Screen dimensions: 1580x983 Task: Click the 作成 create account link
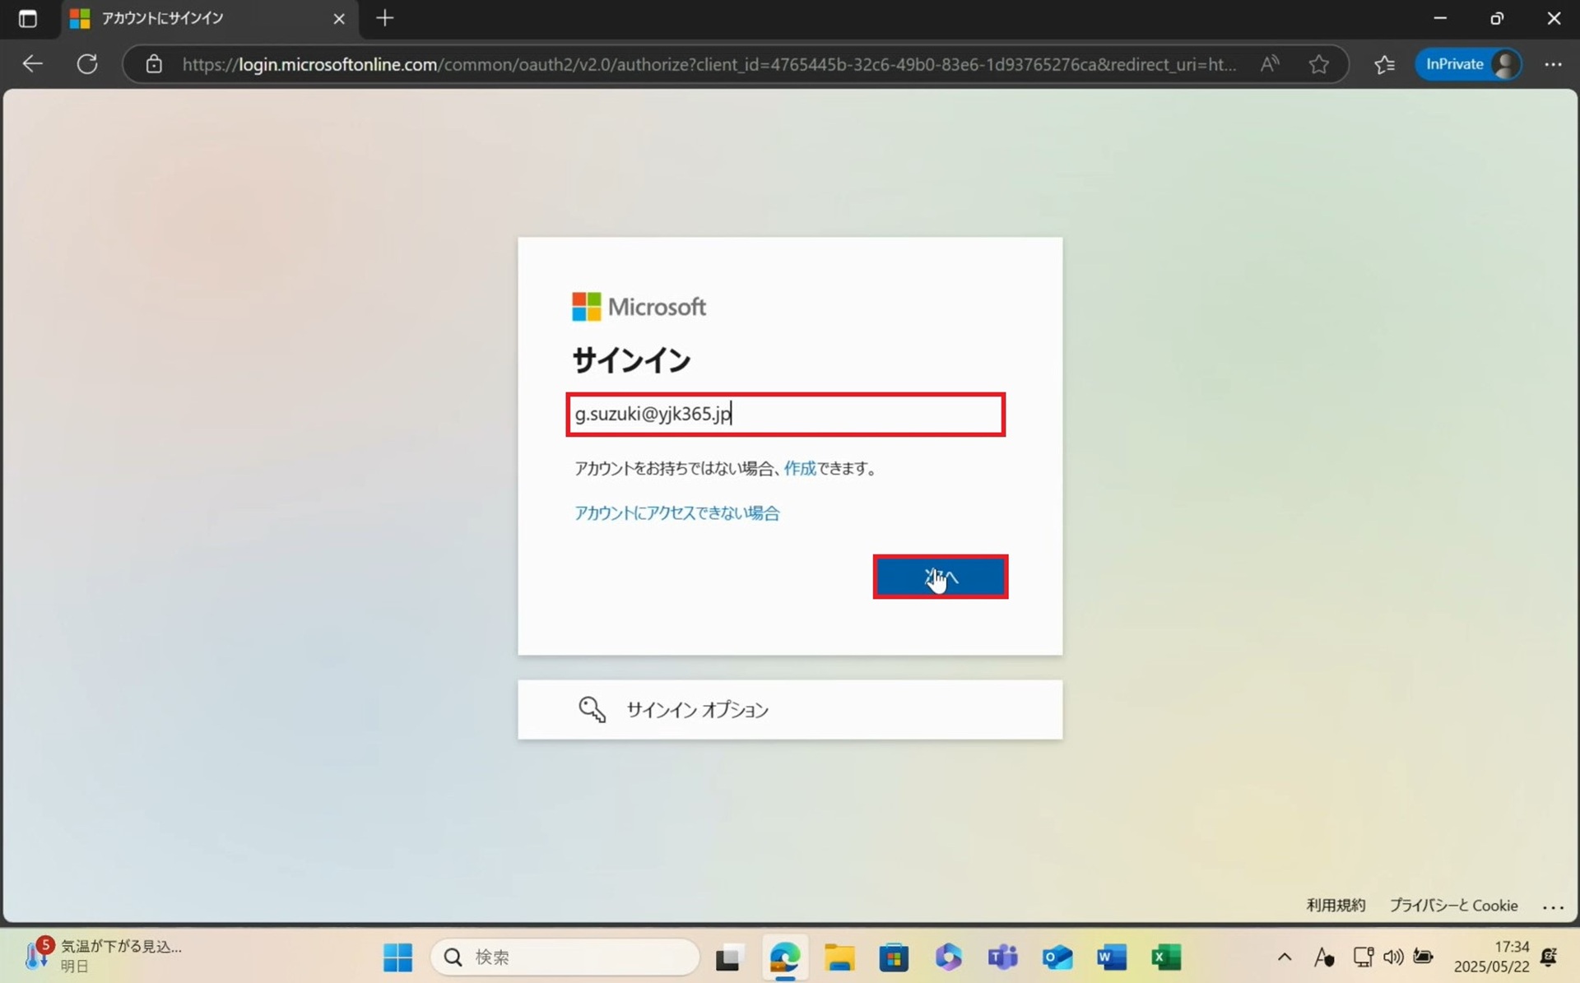pyautogui.click(x=799, y=468)
